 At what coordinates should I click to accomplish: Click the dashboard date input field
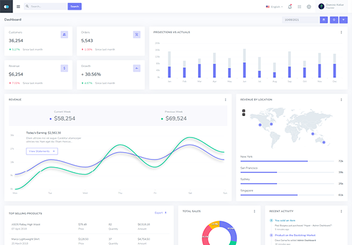tap(301, 19)
